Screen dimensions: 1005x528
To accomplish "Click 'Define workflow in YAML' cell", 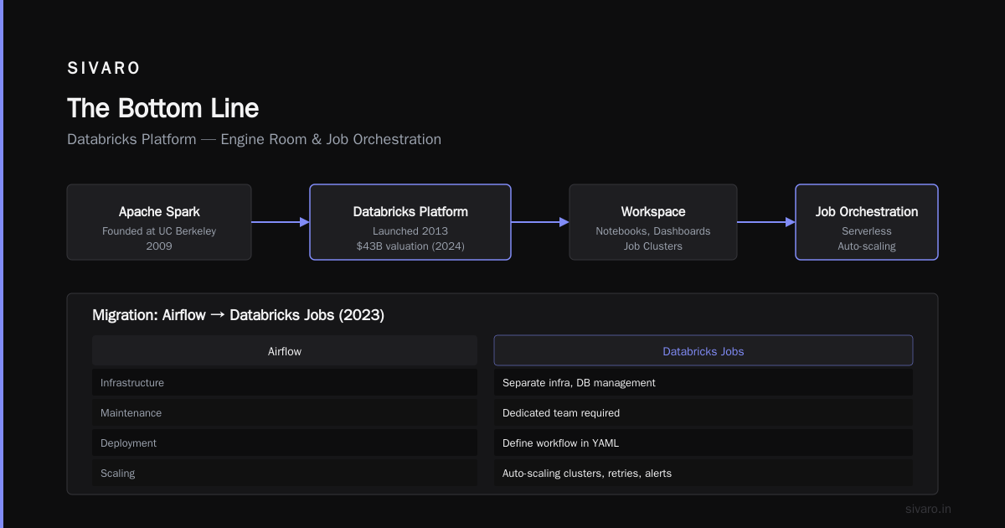I will click(703, 443).
